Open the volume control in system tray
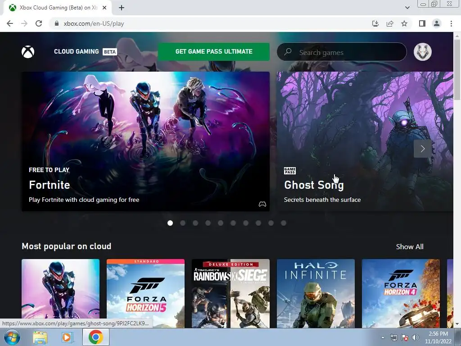 [416, 337]
